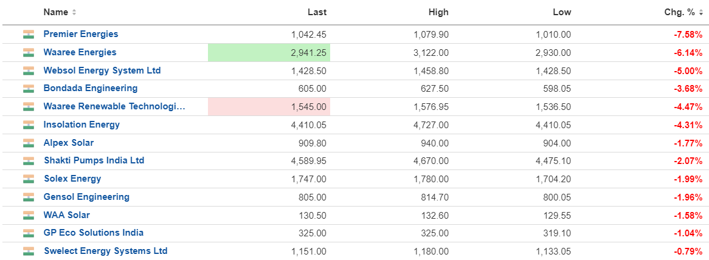Open Websol Energy System Ltd link
The width and height of the screenshot is (709, 260).
pos(102,70)
